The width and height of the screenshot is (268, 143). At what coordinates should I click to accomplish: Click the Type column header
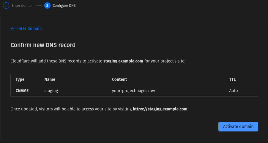[20, 80]
